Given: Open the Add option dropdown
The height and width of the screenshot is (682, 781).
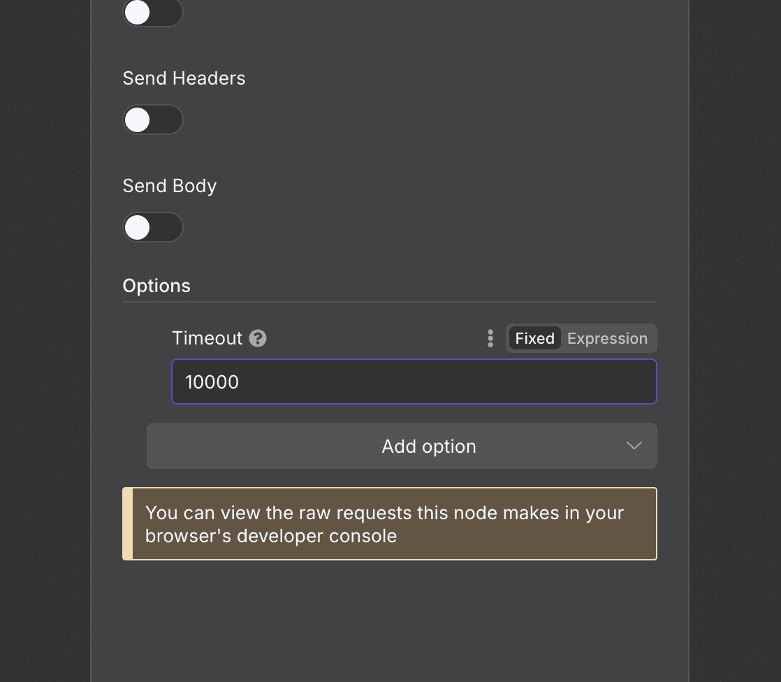Looking at the screenshot, I should (x=402, y=446).
